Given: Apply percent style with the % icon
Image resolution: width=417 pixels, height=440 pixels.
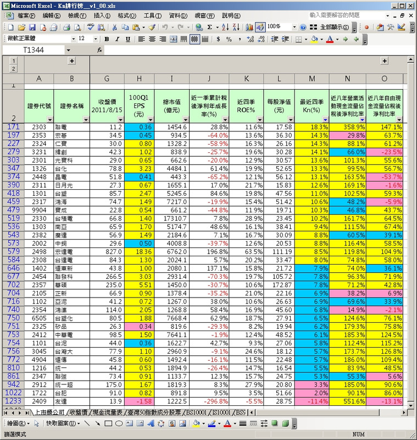Looking at the screenshot, I should [x=229, y=39].
